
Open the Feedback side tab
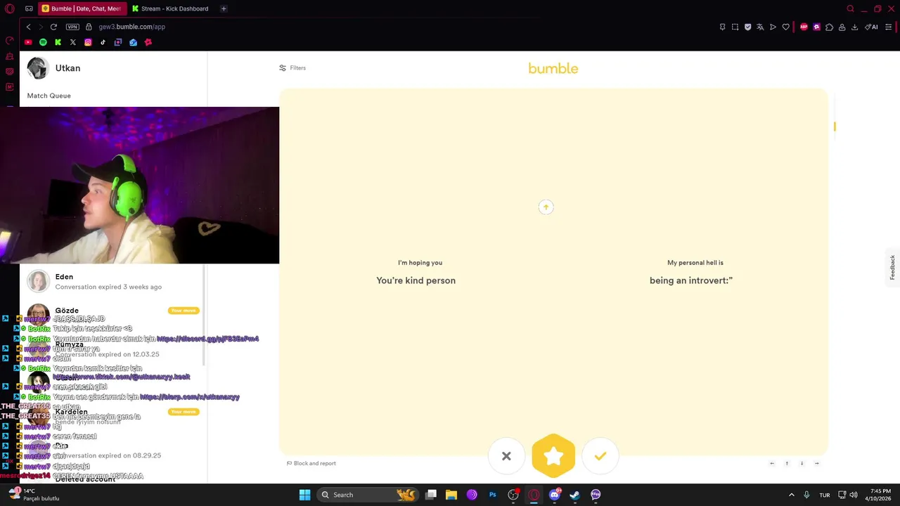click(x=892, y=268)
